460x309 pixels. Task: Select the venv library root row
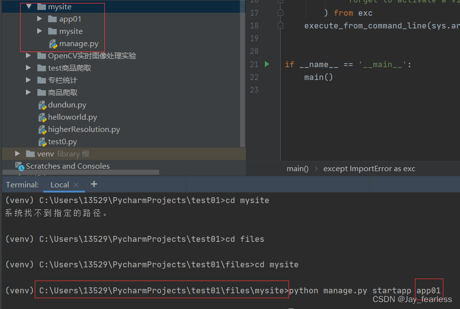124,154
